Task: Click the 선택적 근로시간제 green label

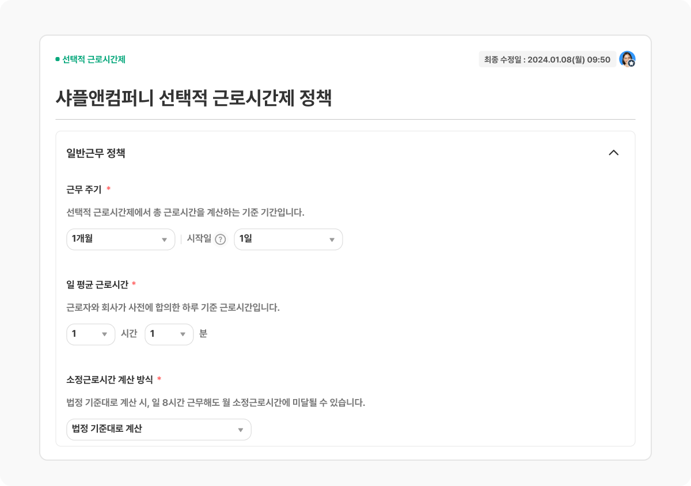Action: pos(94,59)
